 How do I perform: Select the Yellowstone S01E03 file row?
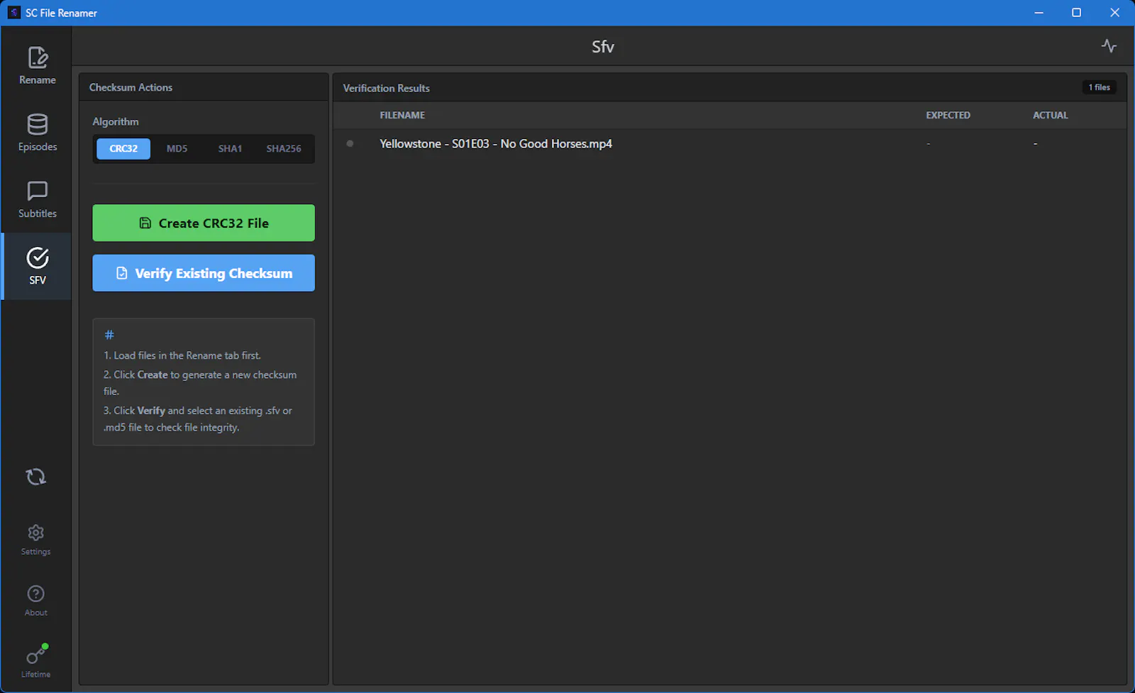pos(730,144)
